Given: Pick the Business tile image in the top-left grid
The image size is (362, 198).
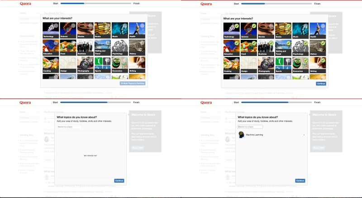Looking at the screenshot, I should coord(85,47).
